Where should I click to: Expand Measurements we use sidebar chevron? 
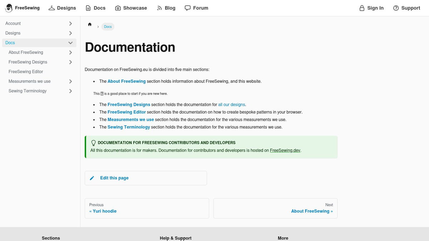(70, 81)
